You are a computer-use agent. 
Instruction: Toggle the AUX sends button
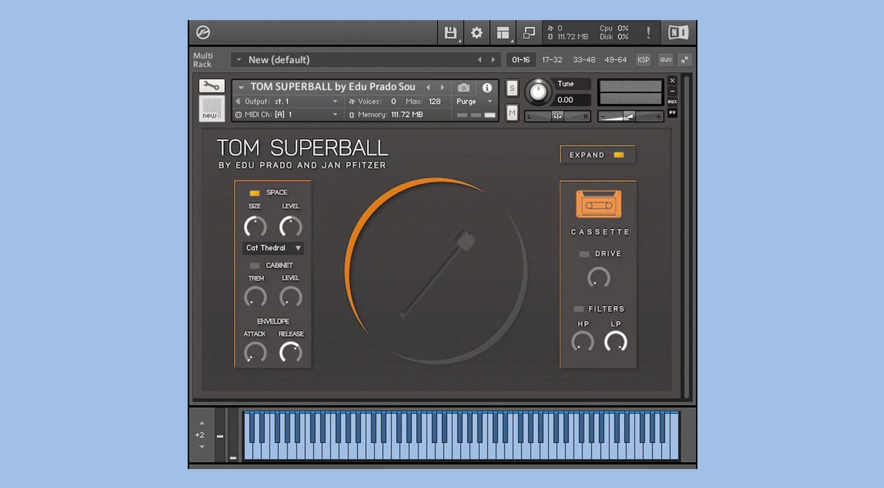point(672,102)
